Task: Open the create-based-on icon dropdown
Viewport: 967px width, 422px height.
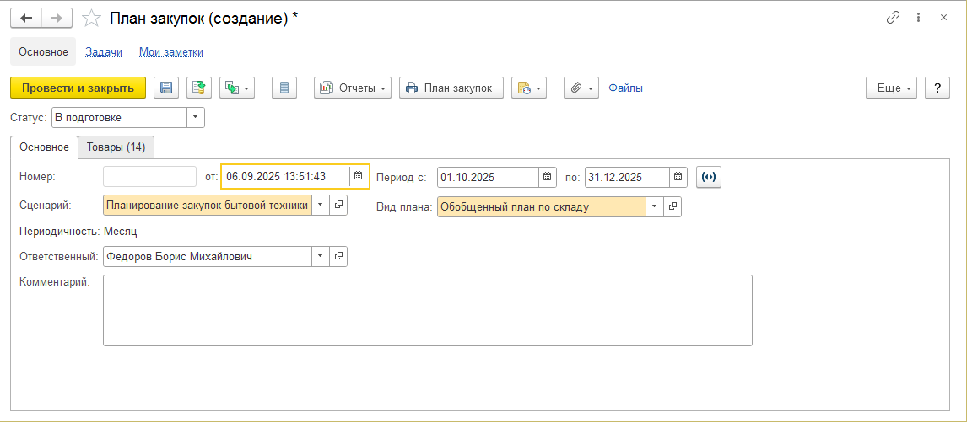Action: [x=237, y=88]
